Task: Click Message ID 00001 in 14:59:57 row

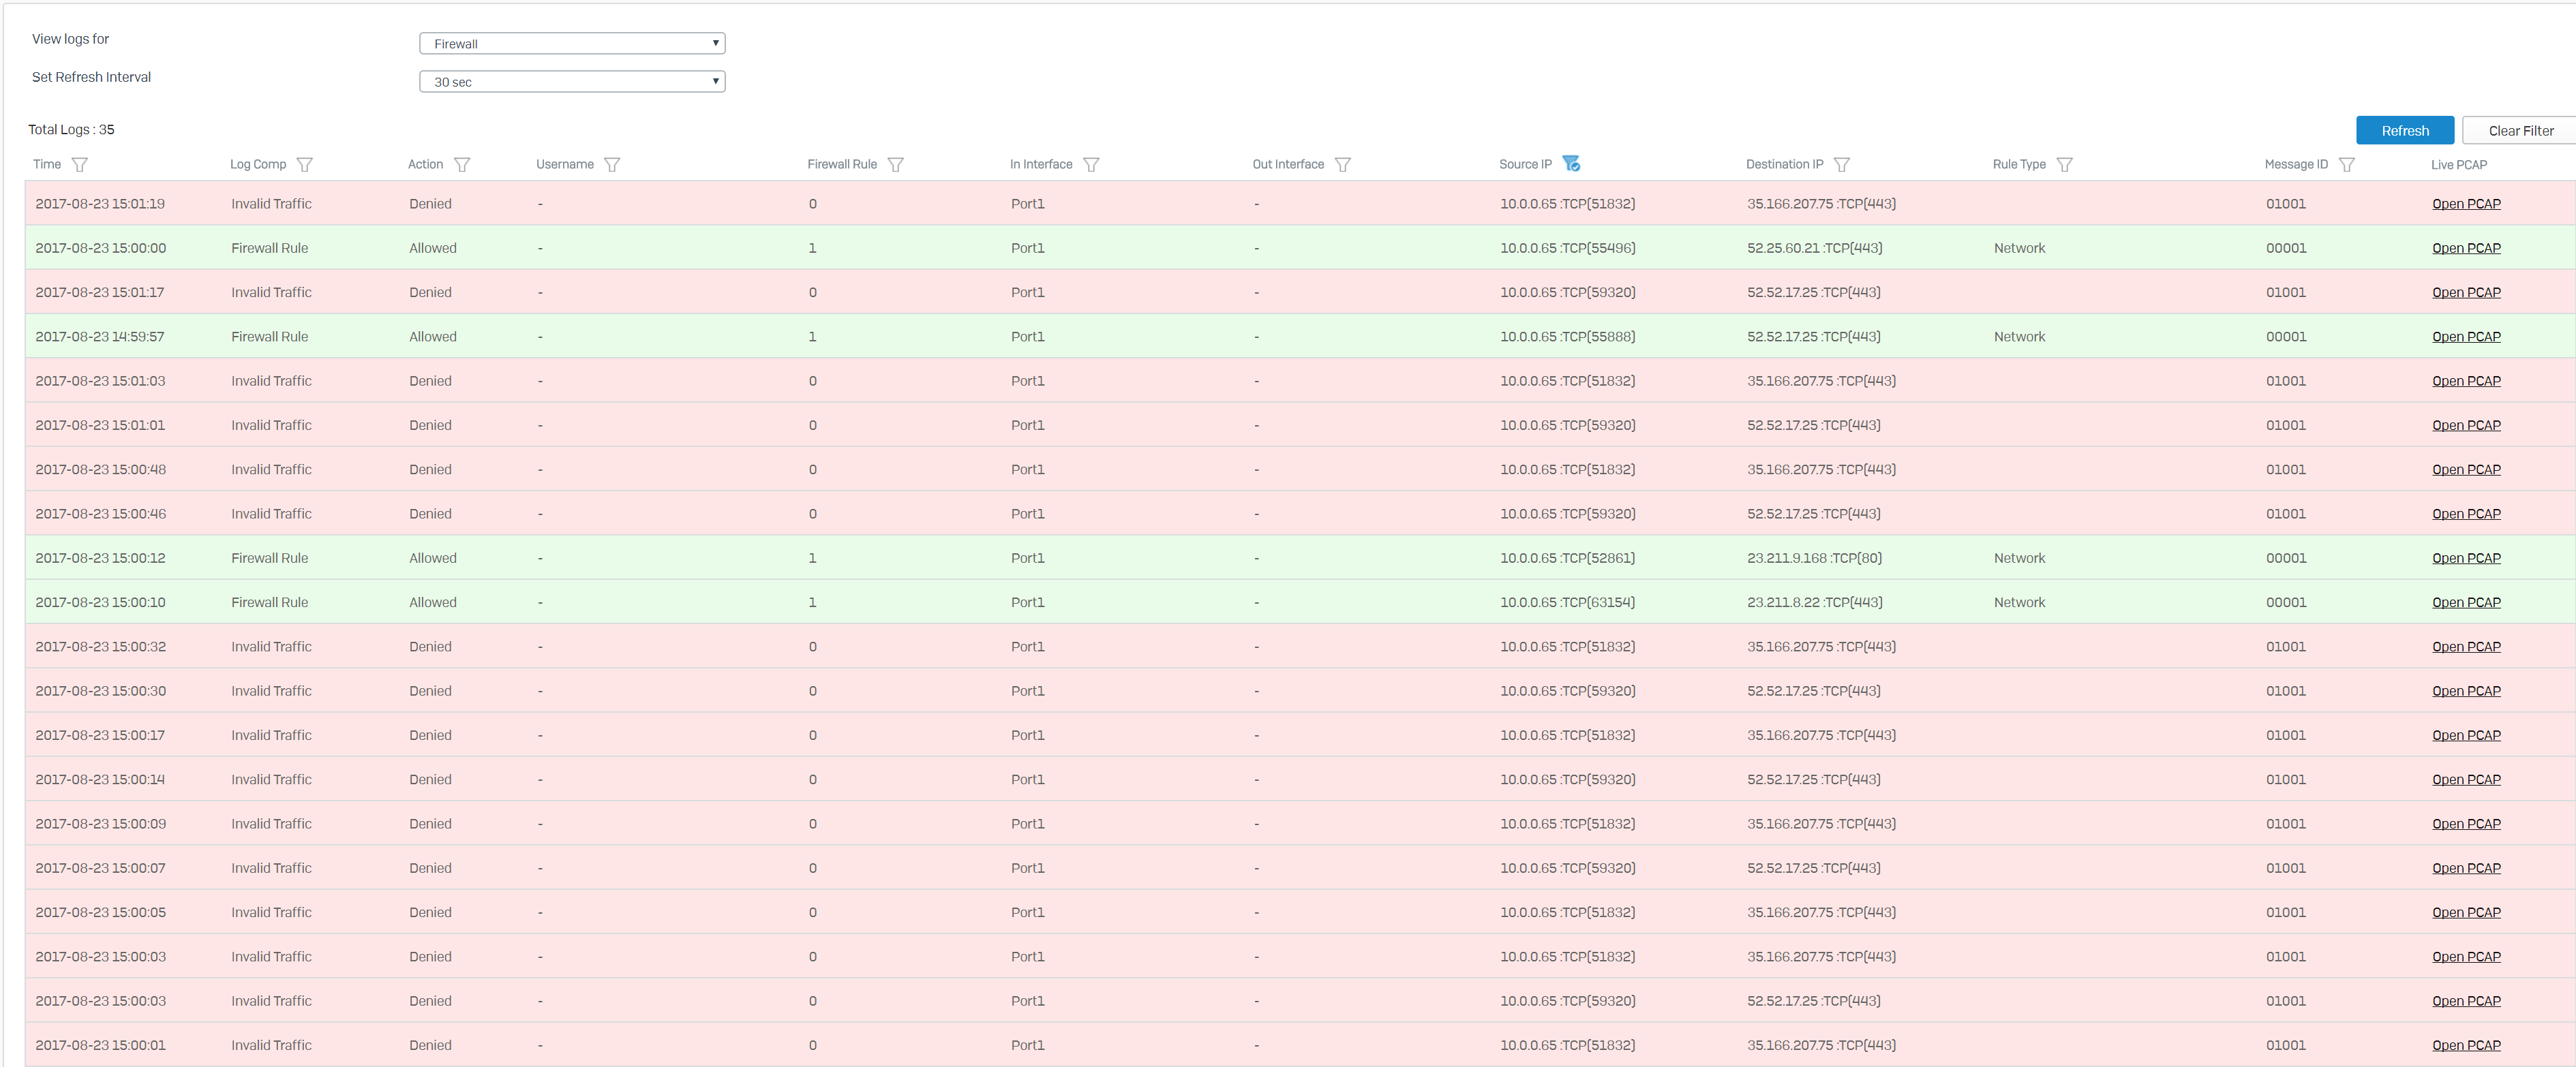Action: click(2286, 337)
